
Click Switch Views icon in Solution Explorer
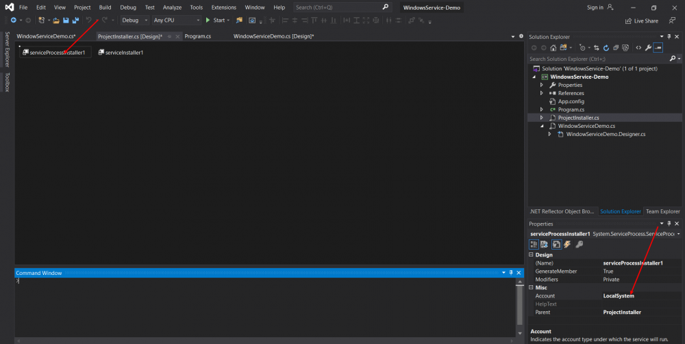564,48
